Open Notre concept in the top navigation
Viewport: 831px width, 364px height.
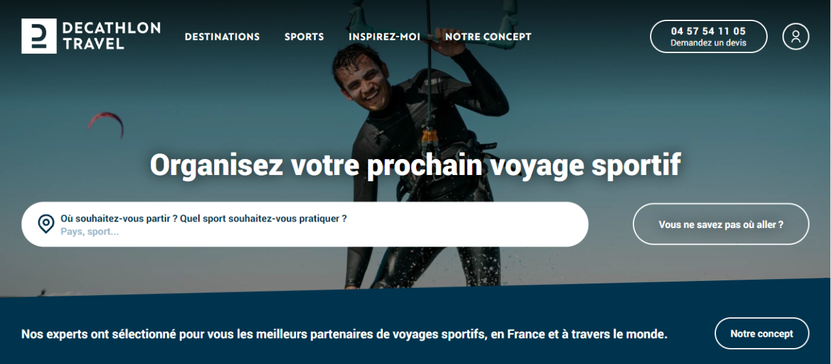488,37
